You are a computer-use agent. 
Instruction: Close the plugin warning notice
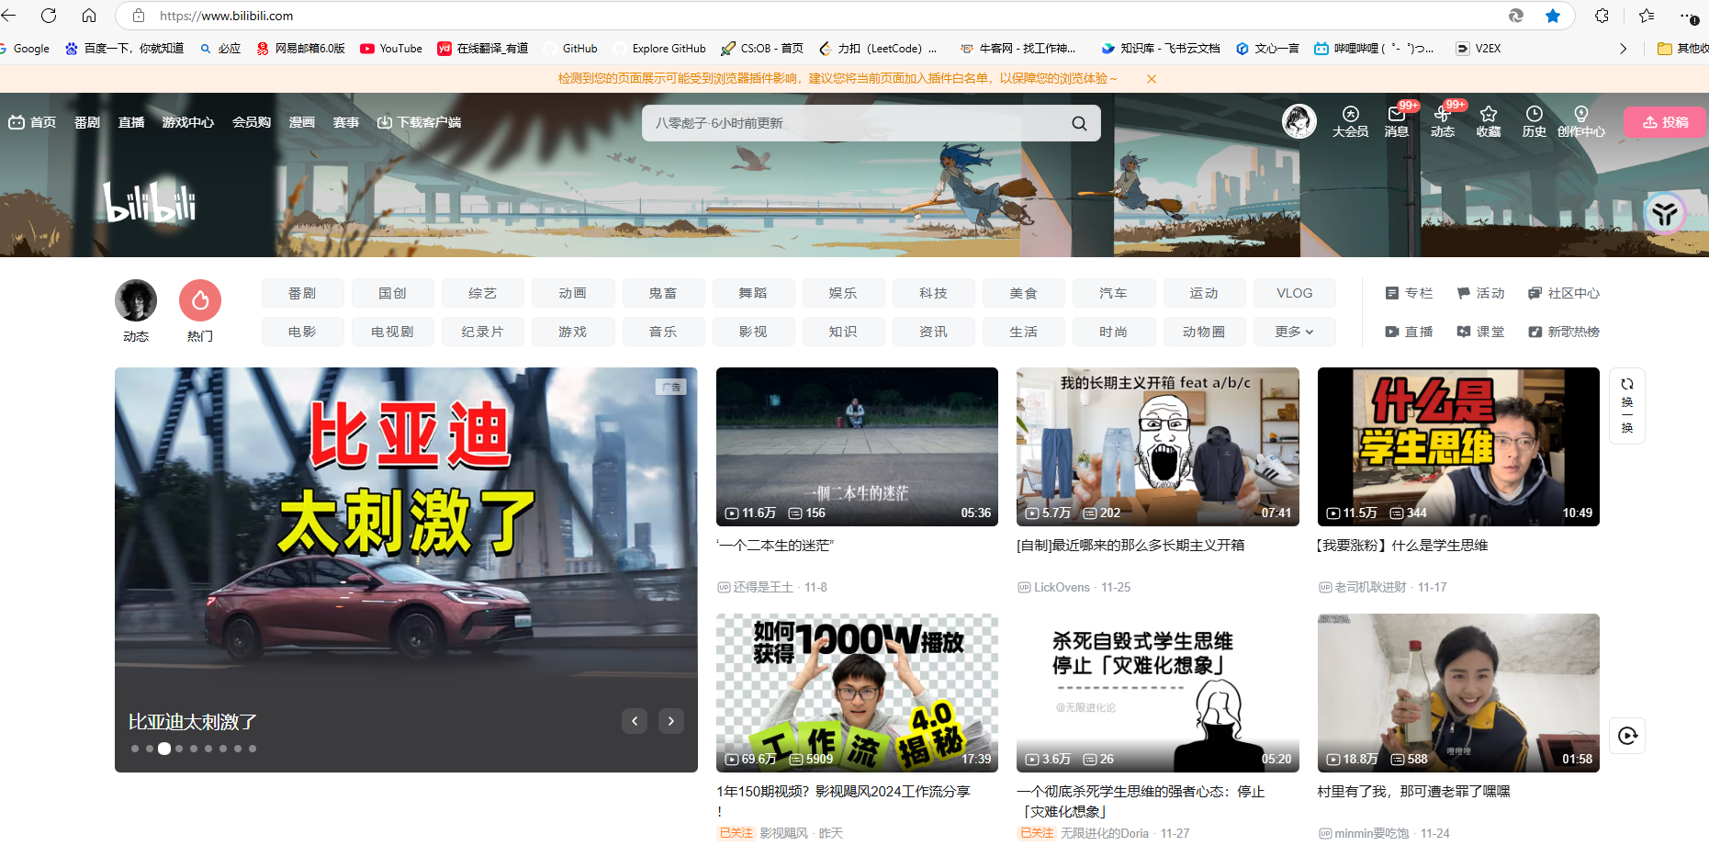coord(1152,79)
